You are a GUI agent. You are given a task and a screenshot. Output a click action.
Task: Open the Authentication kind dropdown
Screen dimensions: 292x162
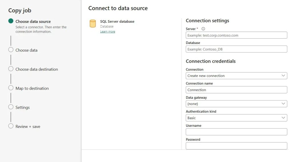click(236, 118)
